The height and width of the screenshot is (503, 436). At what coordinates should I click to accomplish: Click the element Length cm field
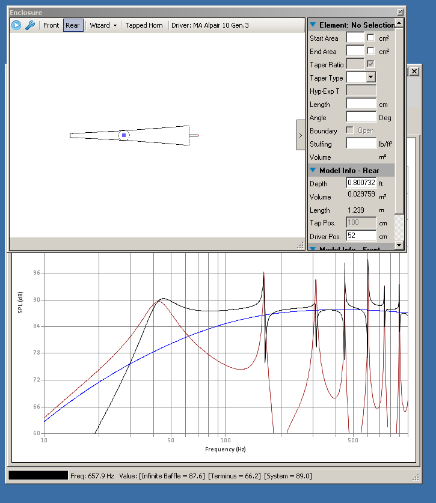[361, 104]
